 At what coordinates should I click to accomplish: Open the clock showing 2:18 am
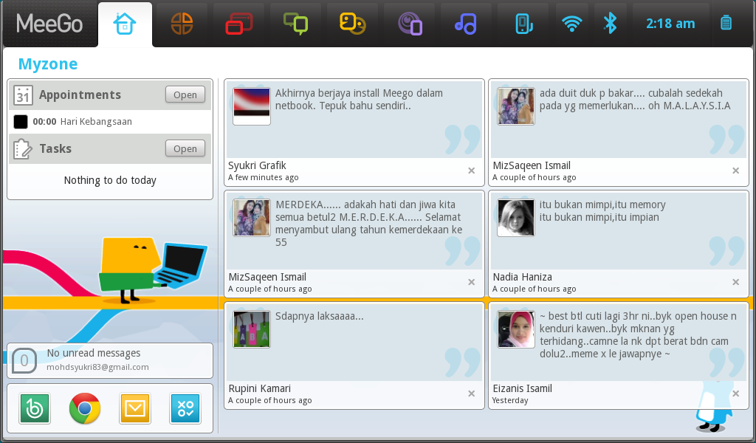670,22
